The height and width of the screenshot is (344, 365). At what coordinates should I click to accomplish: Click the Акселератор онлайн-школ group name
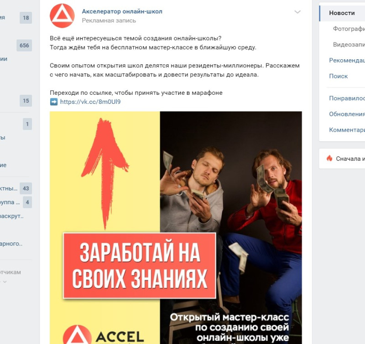point(122,11)
